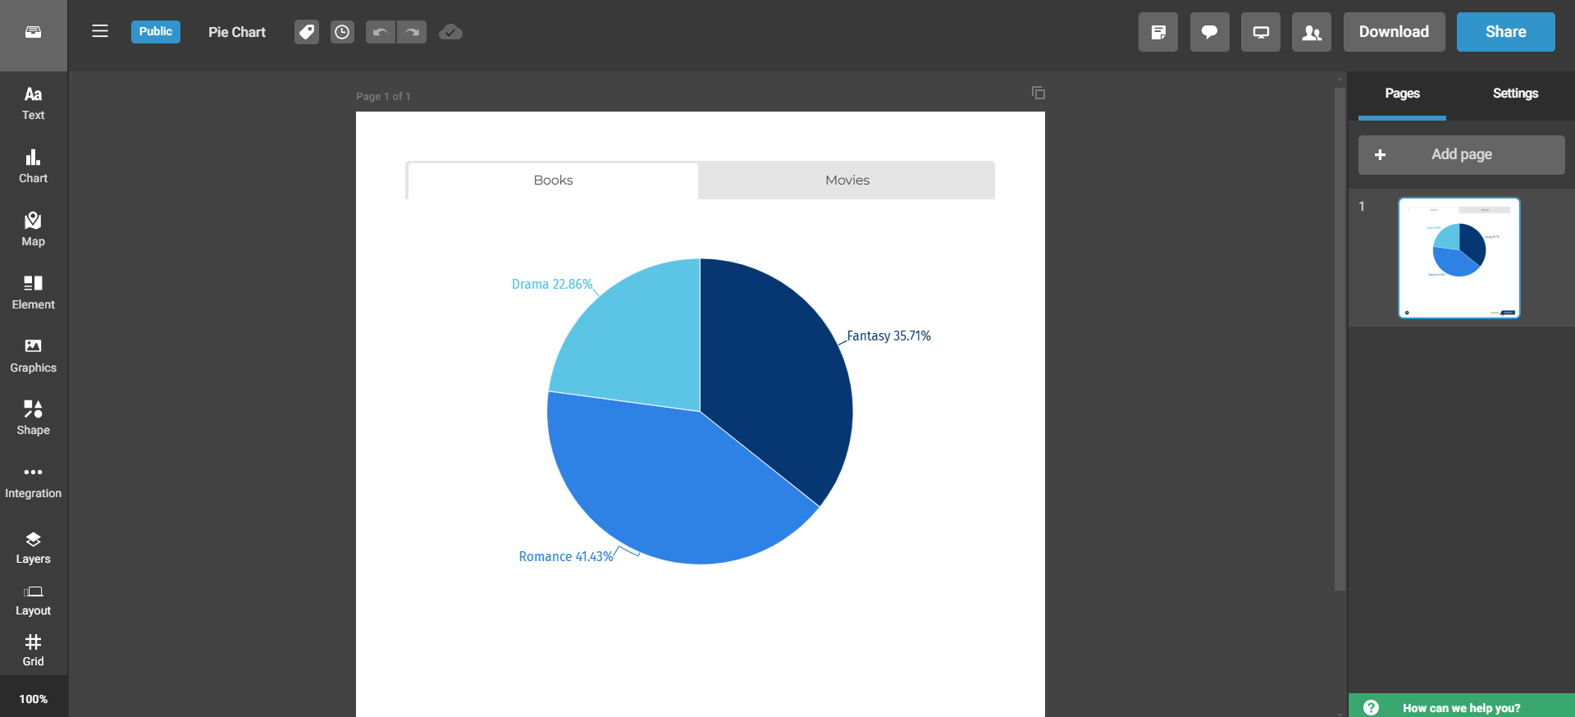Redo the last action

412,32
